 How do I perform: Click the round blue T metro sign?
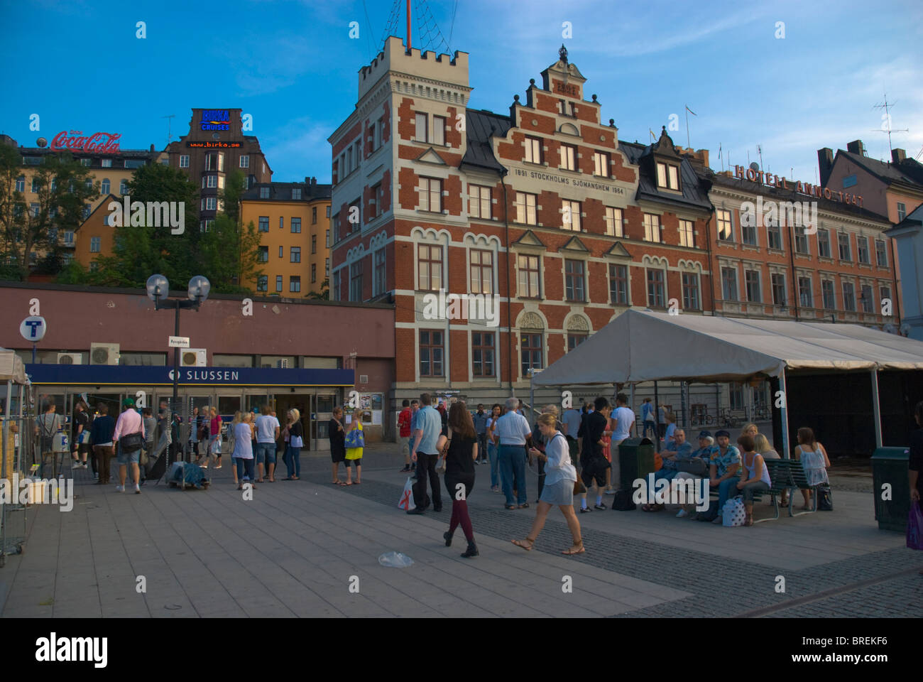tap(33, 329)
